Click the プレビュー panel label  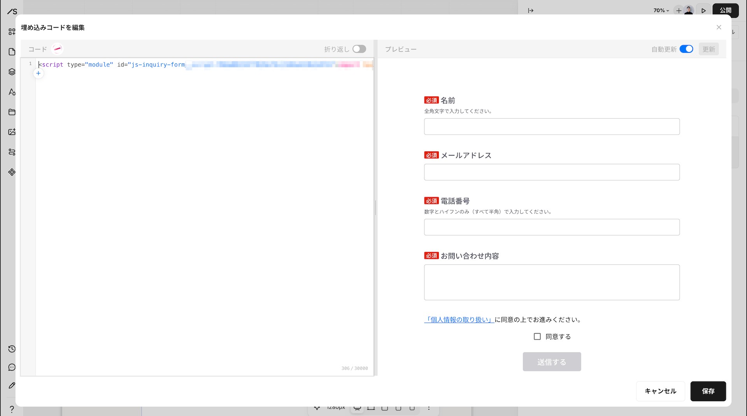[x=401, y=49]
